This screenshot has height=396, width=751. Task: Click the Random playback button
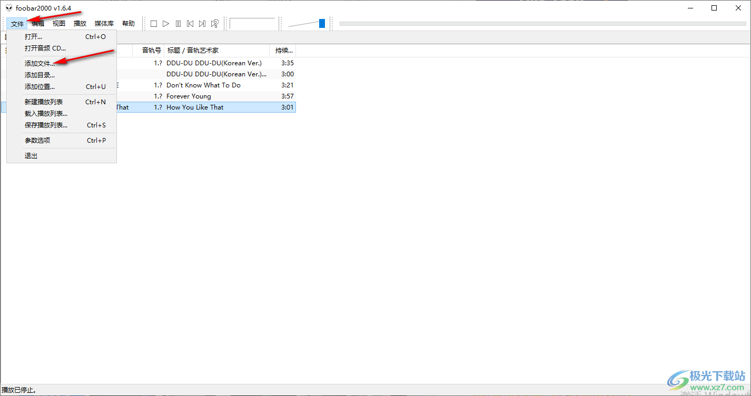pos(215,24)
